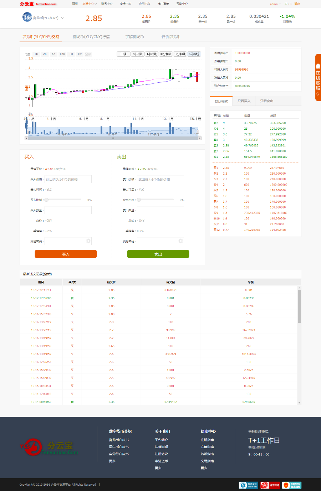Screen dimensions: 321x491
Task: Click the 卖出数量 input field
Action: (160, 210)
